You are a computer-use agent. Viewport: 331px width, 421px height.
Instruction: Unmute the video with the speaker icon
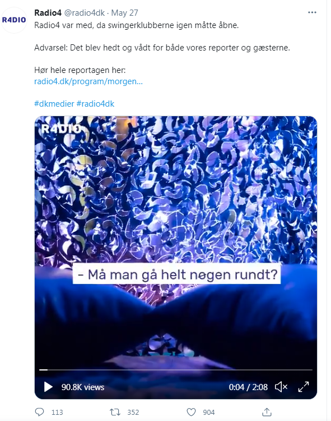(x=281, y=387)
